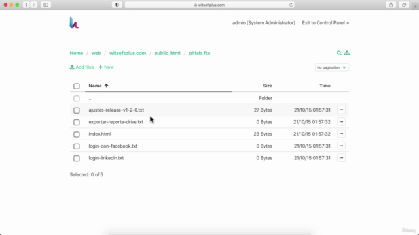Viewport: 419px width, 235px height.
Task: Sort by Name arrow indicator
Action: click(x=106, y=86)
